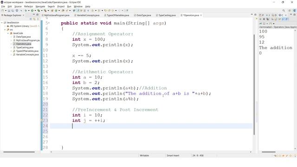Click Collapse All in Package Explorer
297x167 pixels.
click(x=31, y=19)
